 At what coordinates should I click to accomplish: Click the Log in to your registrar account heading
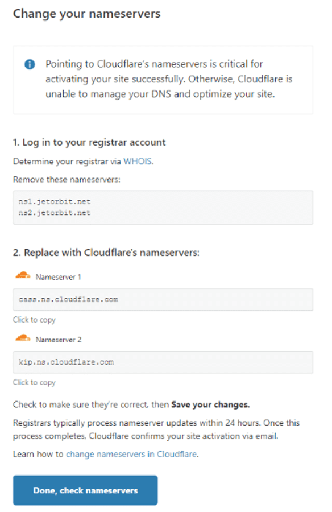(89, 143)
